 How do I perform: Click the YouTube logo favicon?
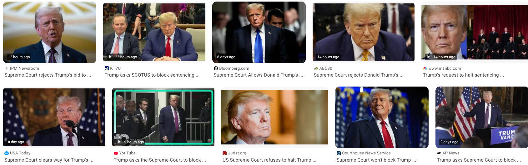click(x=116, y=153)
